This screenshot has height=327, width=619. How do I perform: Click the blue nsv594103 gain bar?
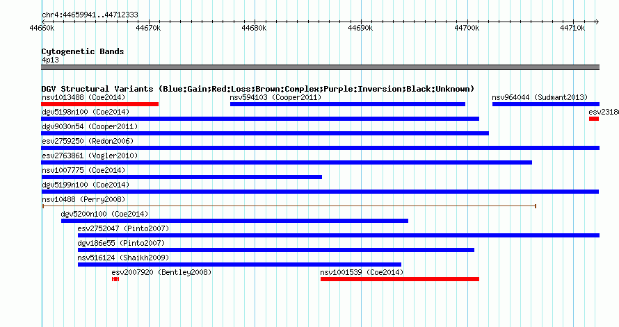[348, 104]
